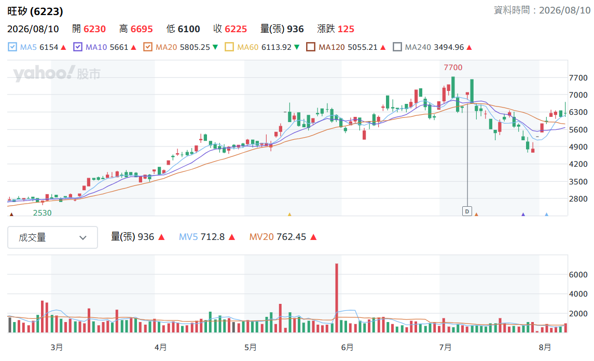
Task: Click the light blue triangle marker in August
Action: click(546, 214)
